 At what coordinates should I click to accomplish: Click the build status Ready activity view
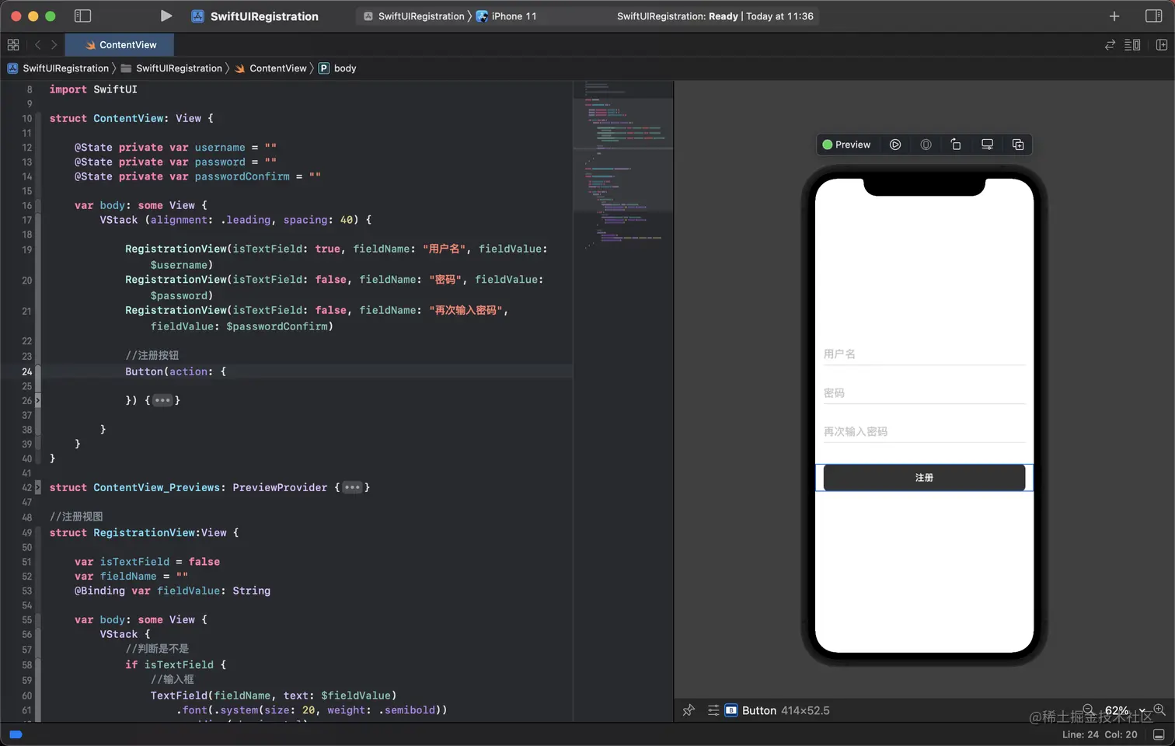(715, 16)
